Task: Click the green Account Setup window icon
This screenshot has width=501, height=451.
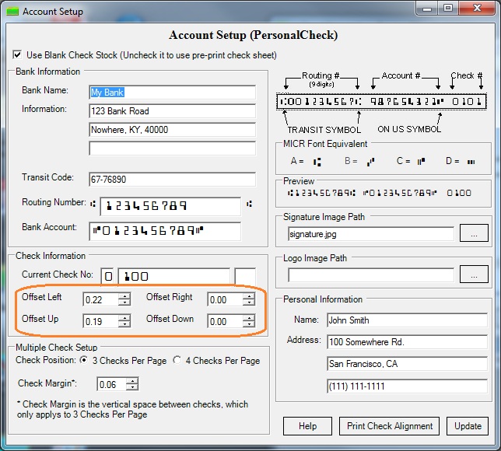Action: (x=12, y=12)
